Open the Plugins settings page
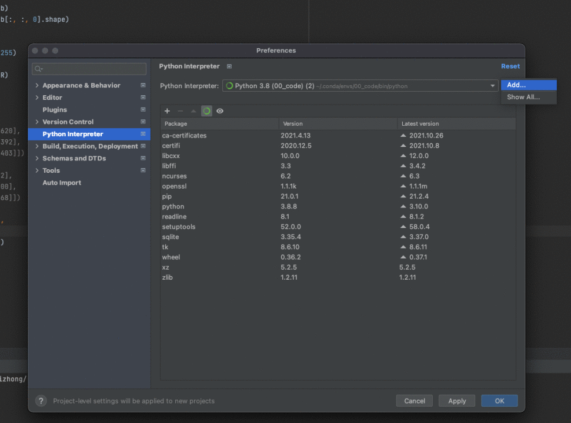 (x=55, y=109)
